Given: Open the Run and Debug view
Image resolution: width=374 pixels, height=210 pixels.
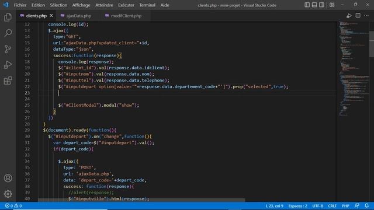Looking at the screenshot, I should [x=8, y=65].
